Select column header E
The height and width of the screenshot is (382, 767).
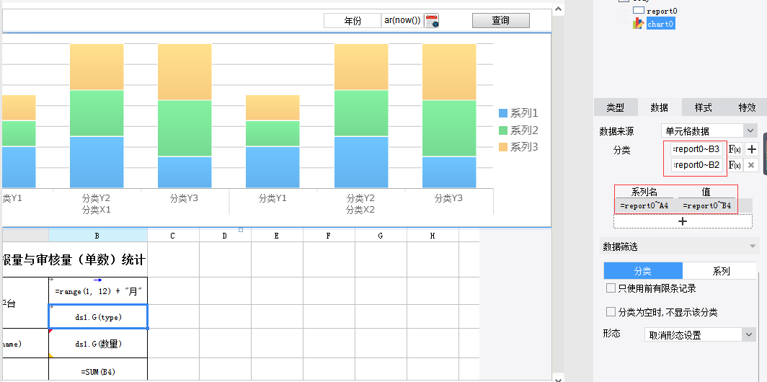click(x=277, y=235)
